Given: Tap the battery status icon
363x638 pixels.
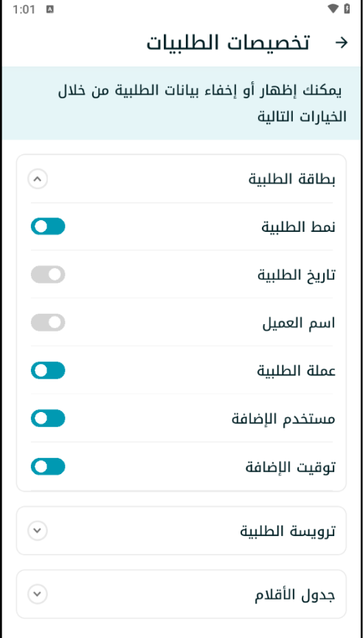Looking at the screenshot, I should tap(347, 9).
